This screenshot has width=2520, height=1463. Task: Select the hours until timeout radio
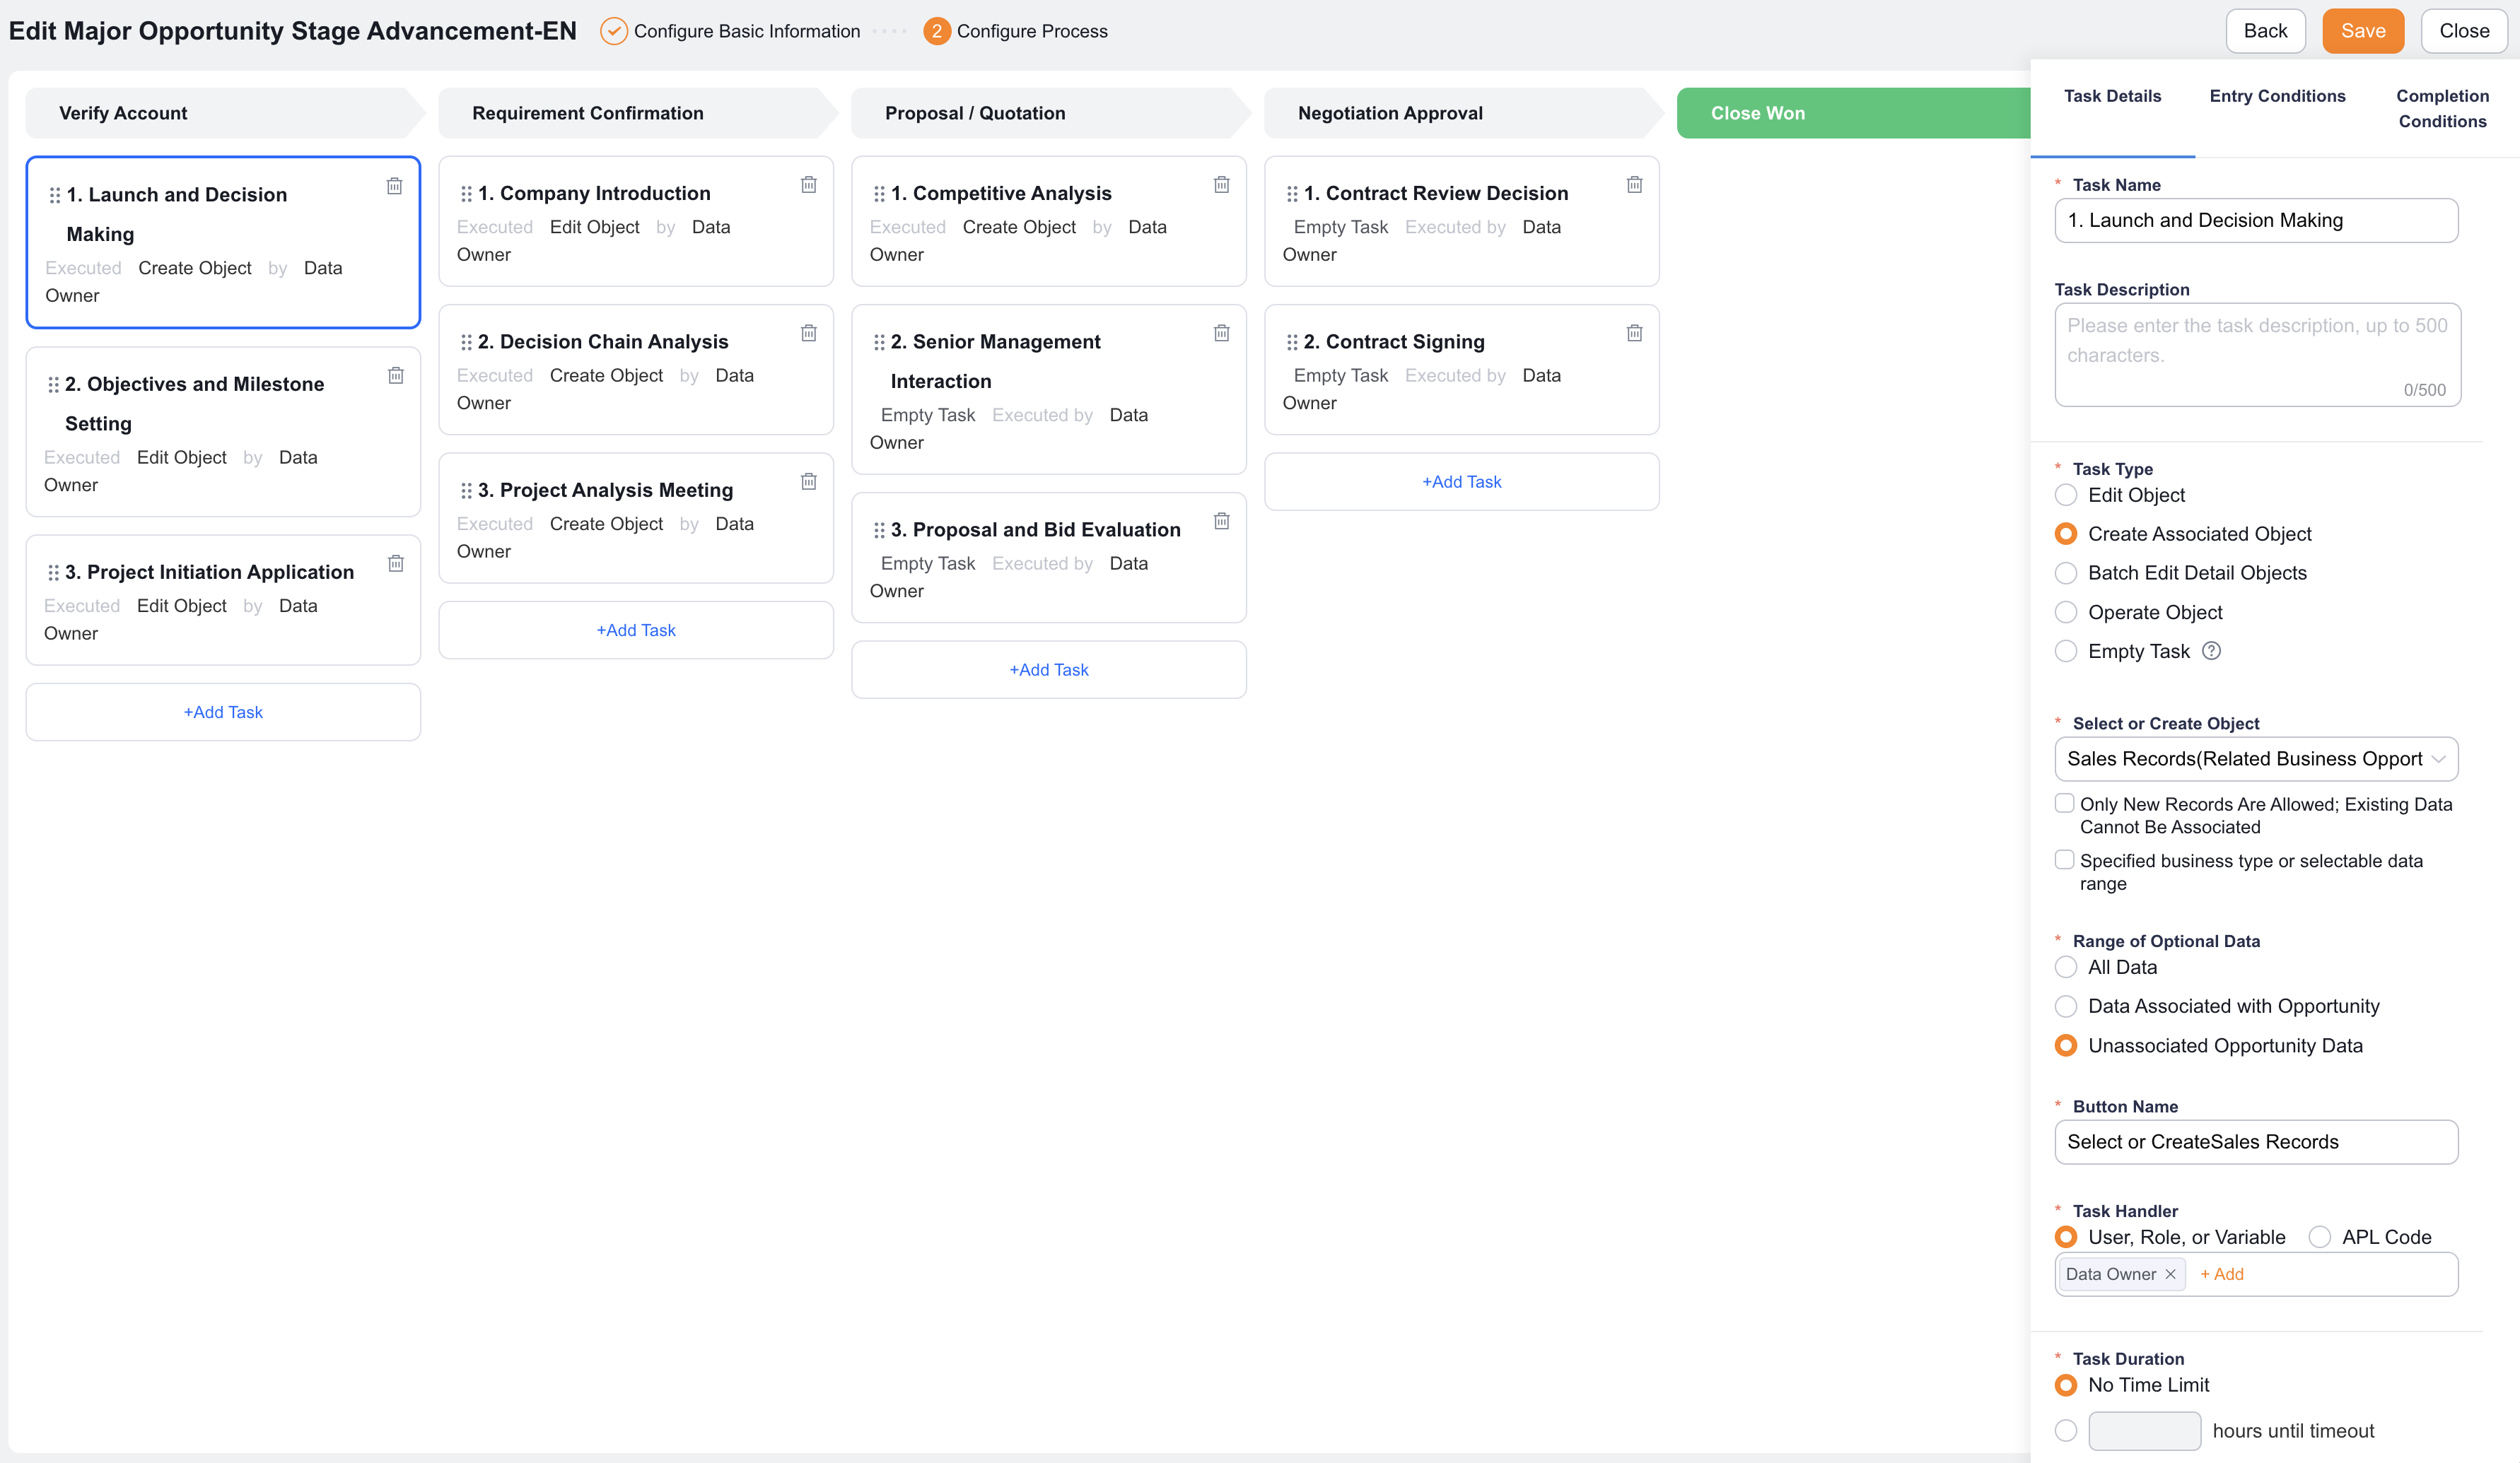(2066, 1430)
